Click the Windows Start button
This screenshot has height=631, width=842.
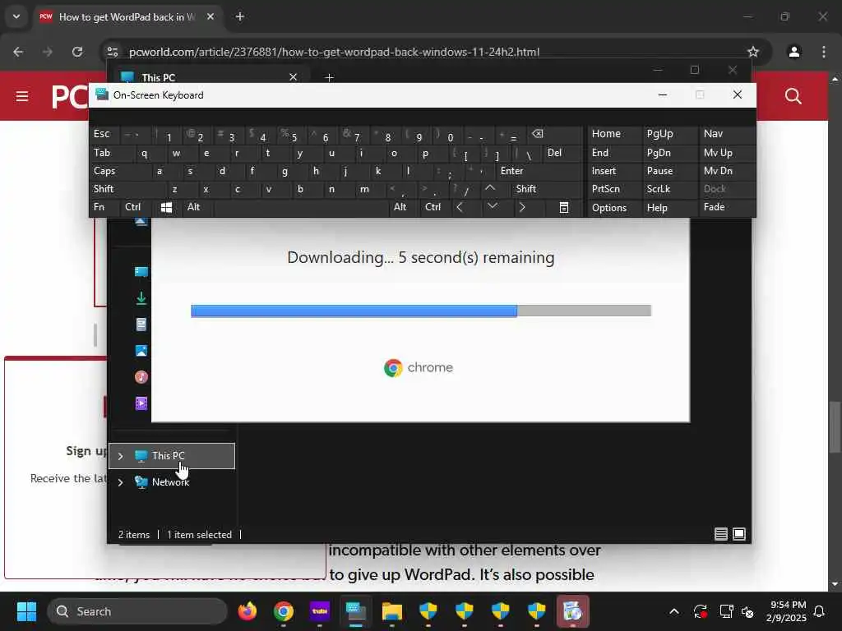[26, 611]
